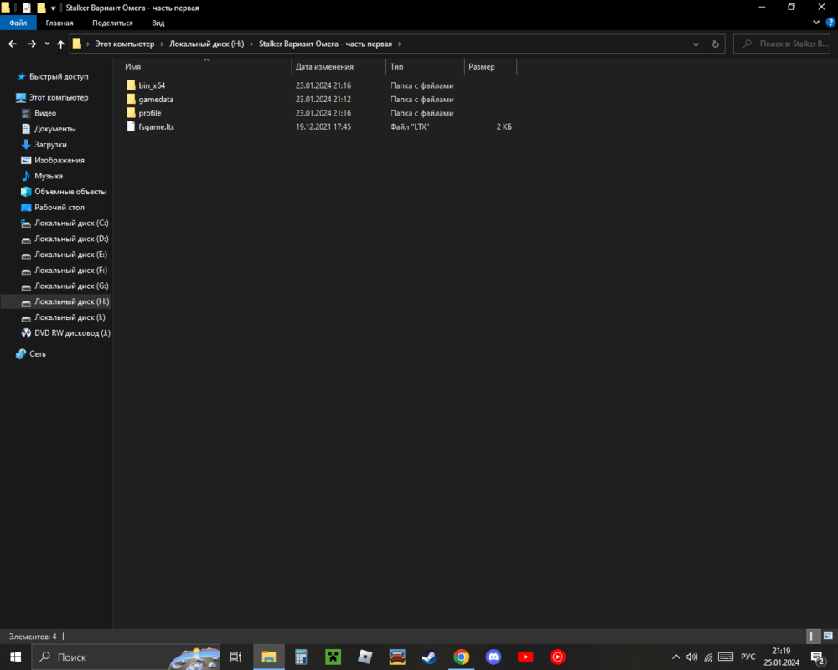The height and width of the screenshot is (670, 838).
Task: Click the Steam icon in taskbar
Action: 428,657
